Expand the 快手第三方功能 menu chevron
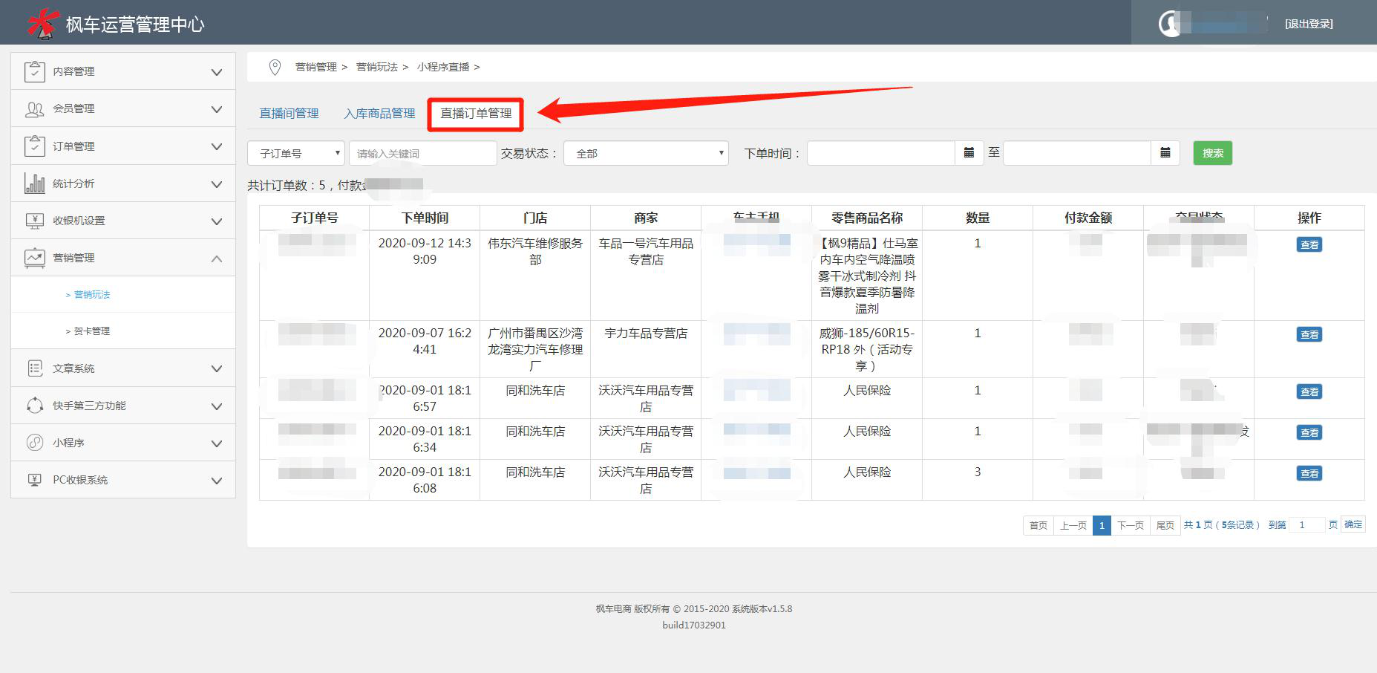The width and height of the screenshot is (1377, 673). click(217, 406)
